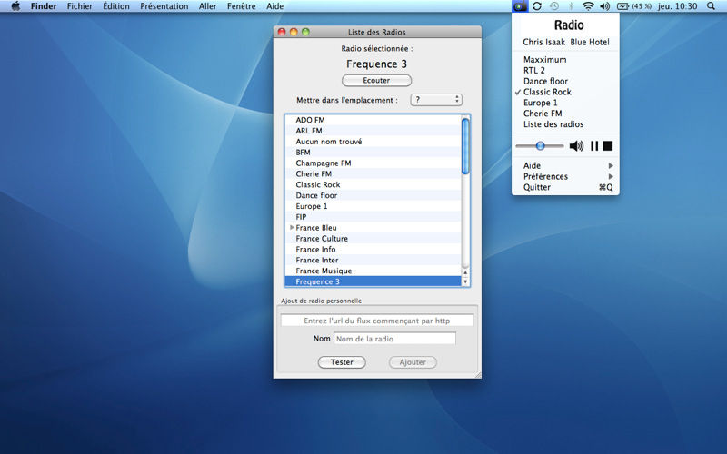Image resolution: width=727 pixels, height=454 pixels.
Task: Select Cherie FM in the radio list
Action: (373, 173)
